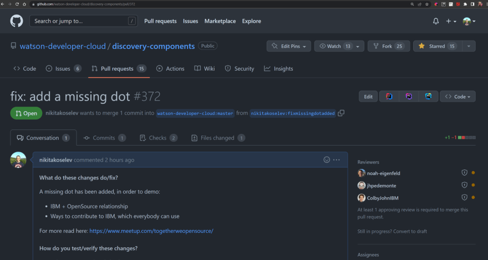Screen dimensions: 488x260
Task: Open the browser extensions puzzle icon
Action: [465, 4]
